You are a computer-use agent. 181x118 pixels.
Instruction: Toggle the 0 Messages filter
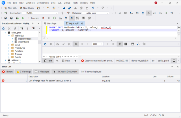41,72
